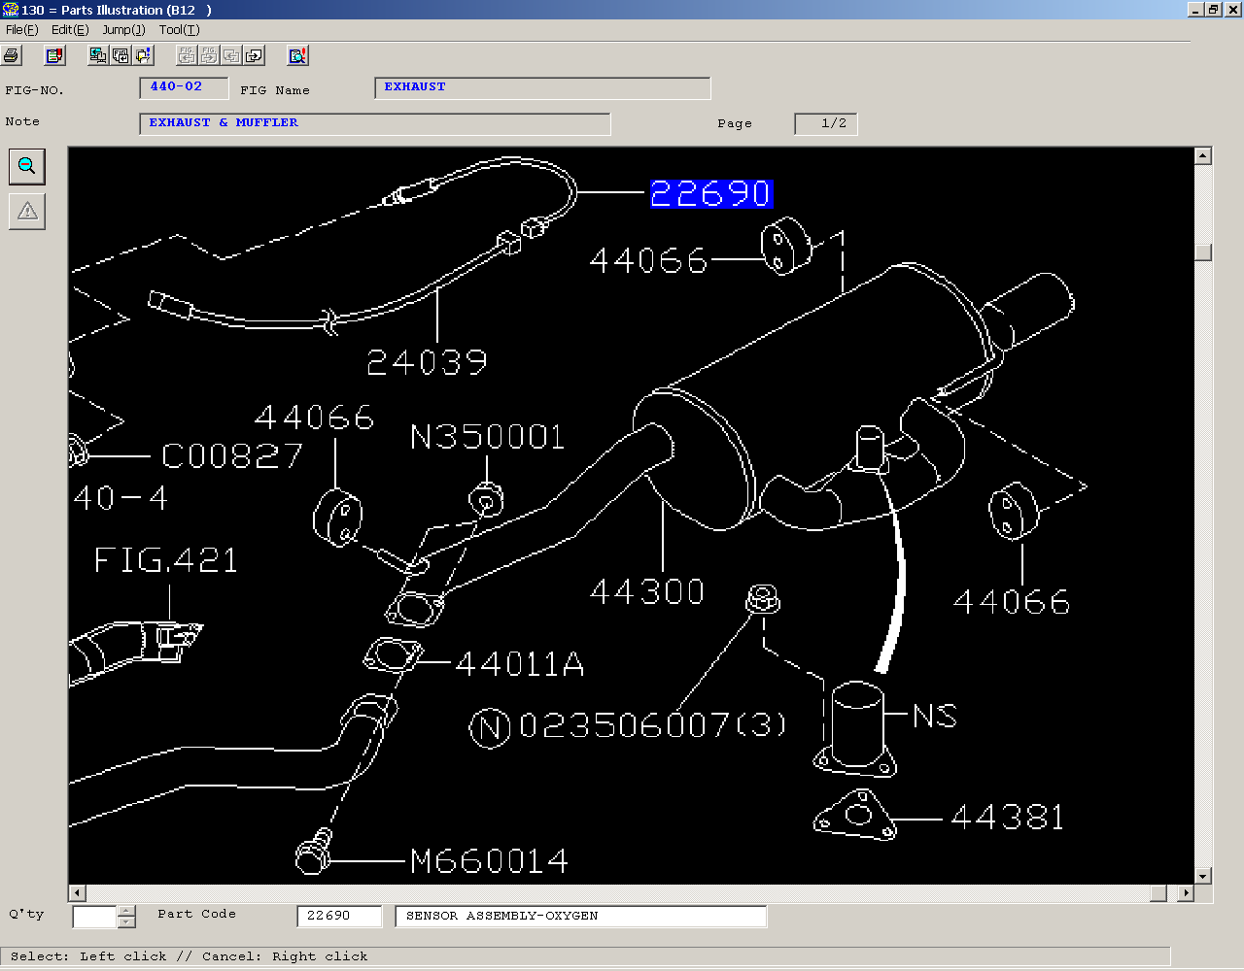1244x971 pixels.
Task: Click the printer icon in the toolbar
Action: pos(12,55)
